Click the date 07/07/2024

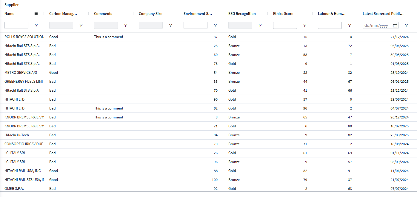pos(399,189)
